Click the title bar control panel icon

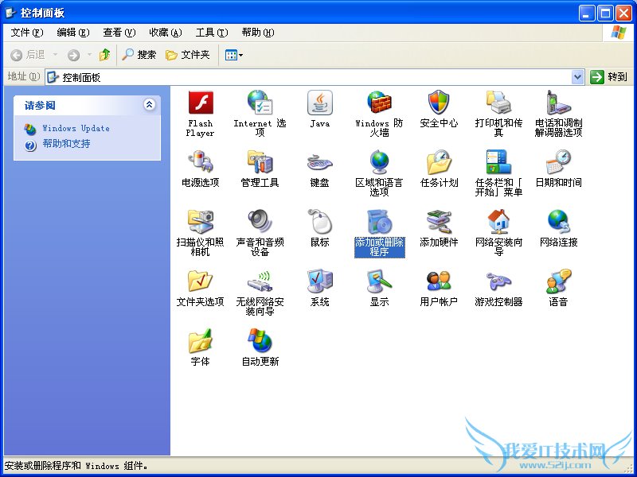(10, 13)
